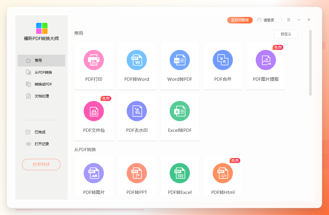329x215 pixels.
Task: Choose the PDF图片提取 icon
Action: [x=266, y=60]
